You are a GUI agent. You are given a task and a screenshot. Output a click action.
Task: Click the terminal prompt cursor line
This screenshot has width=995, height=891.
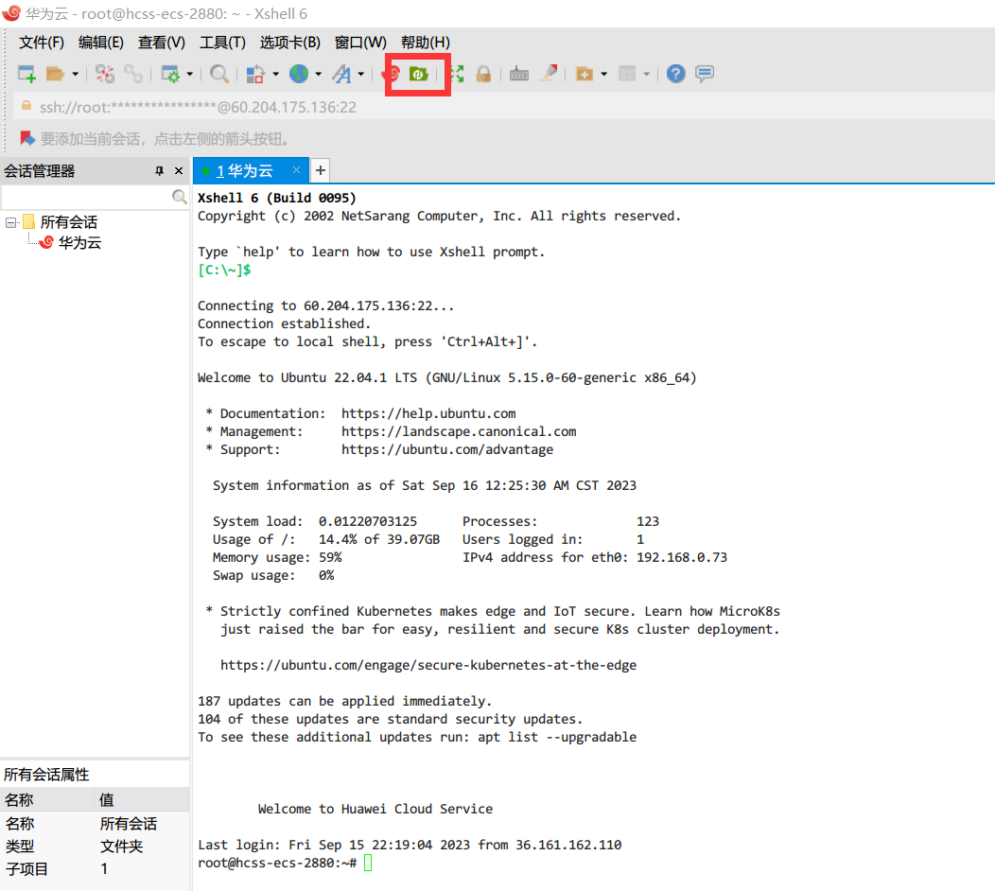pyautogui.click(x=285, y=863)
